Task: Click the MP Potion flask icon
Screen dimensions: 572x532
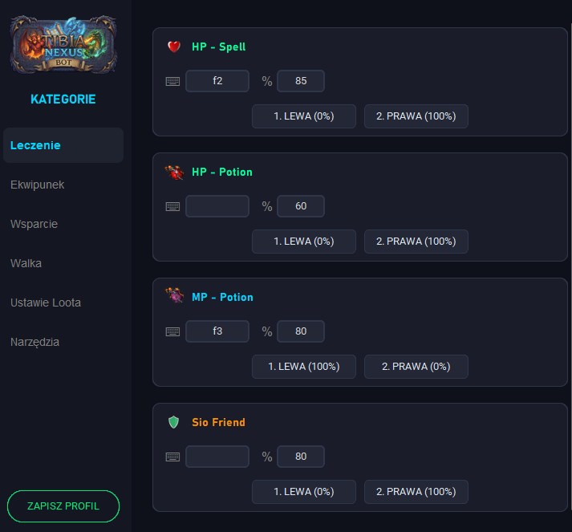Action: [x=174, y=297]
